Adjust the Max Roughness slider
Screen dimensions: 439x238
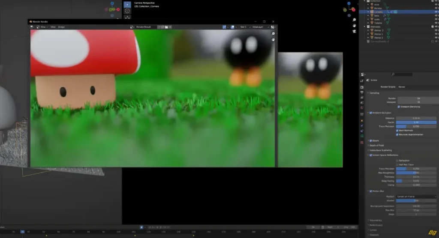coord(416,173)
